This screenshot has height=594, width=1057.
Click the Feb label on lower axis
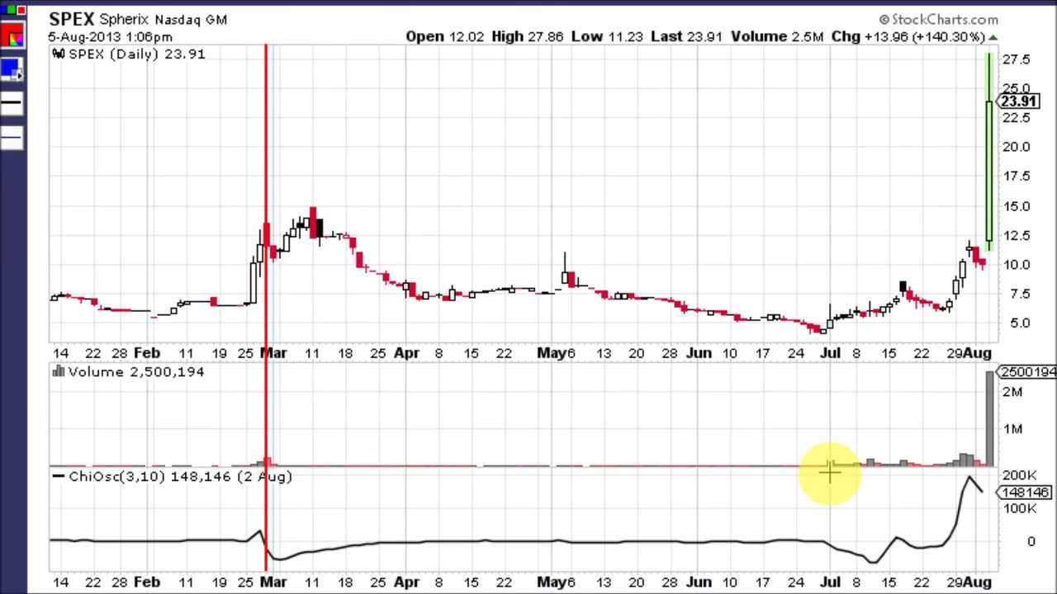(147, 582)
